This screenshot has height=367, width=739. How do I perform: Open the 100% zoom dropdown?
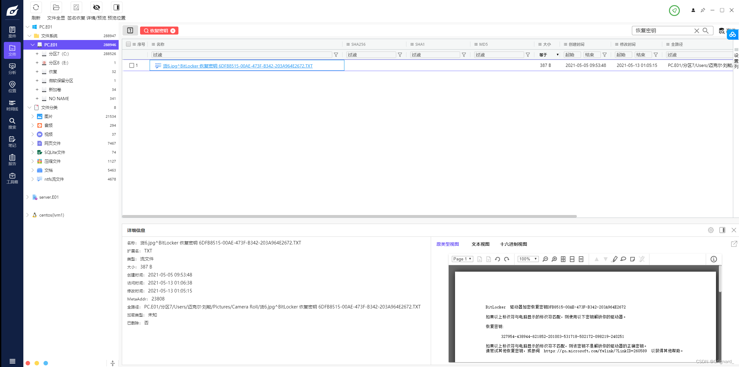pyautogui.click(x=528, y=259)
